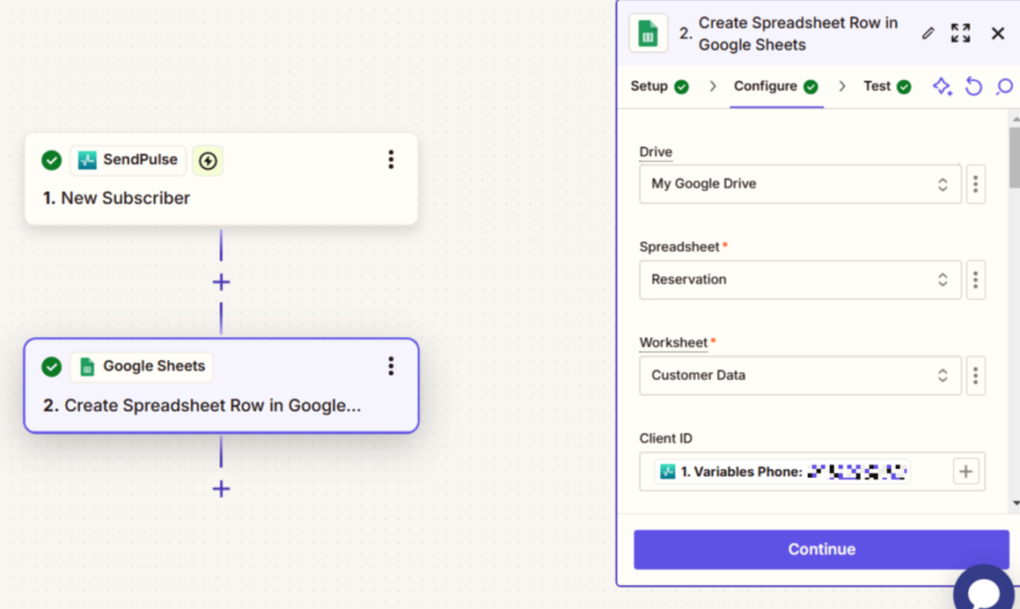Open the three-dot menu on SendPulse step
1020x609 pixels.
point(391,159)
